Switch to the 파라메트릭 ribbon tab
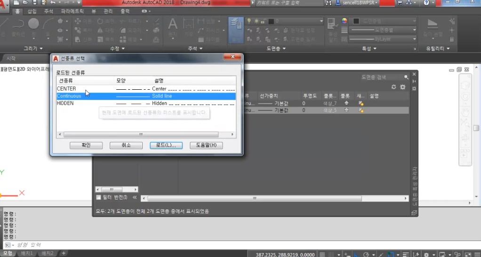 click(x=72, y=11)
